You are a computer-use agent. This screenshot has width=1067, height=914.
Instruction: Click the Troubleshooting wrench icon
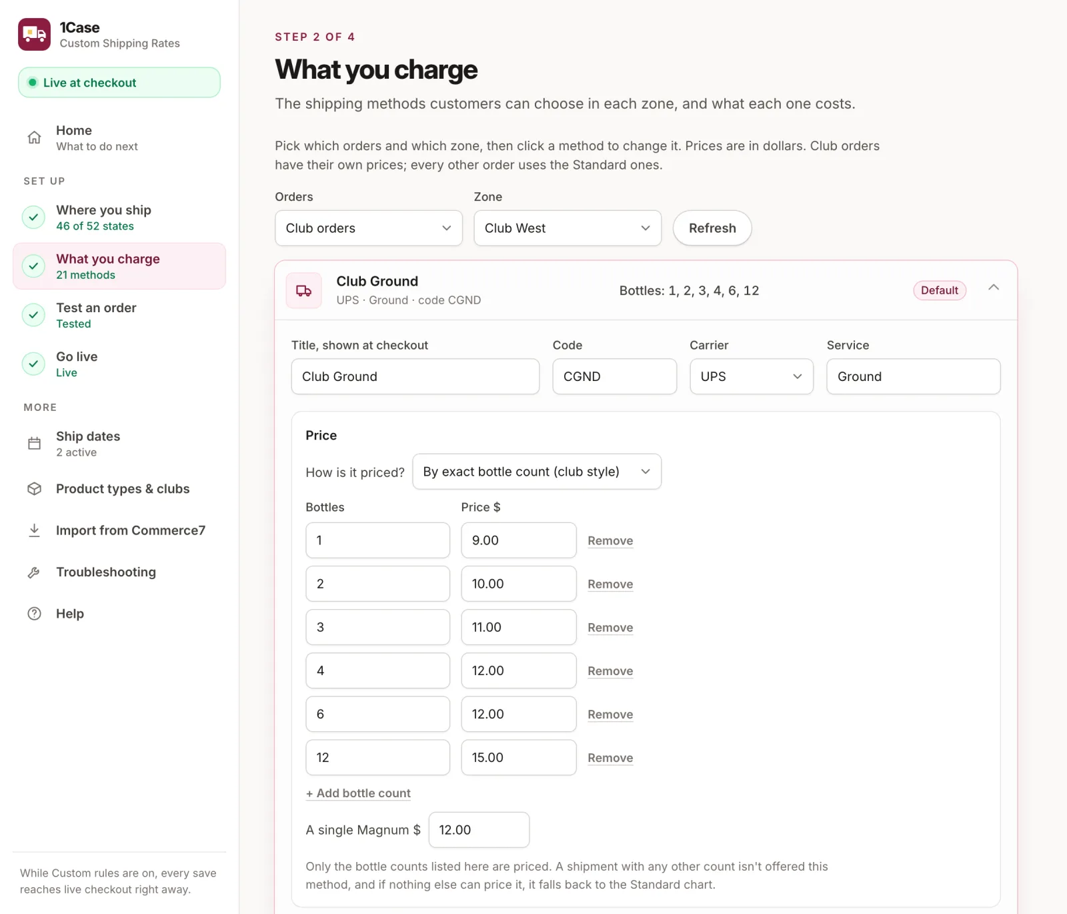coord(34,572)
